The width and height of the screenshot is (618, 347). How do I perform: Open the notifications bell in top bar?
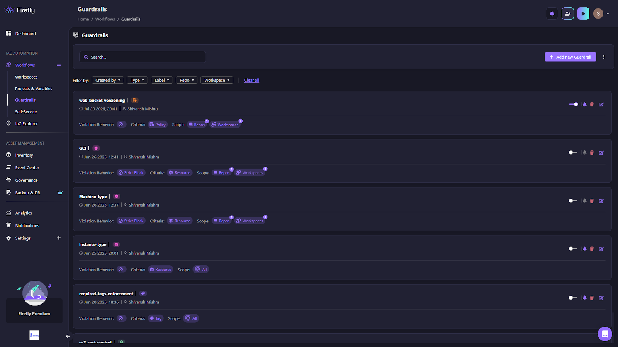(552, 13)
